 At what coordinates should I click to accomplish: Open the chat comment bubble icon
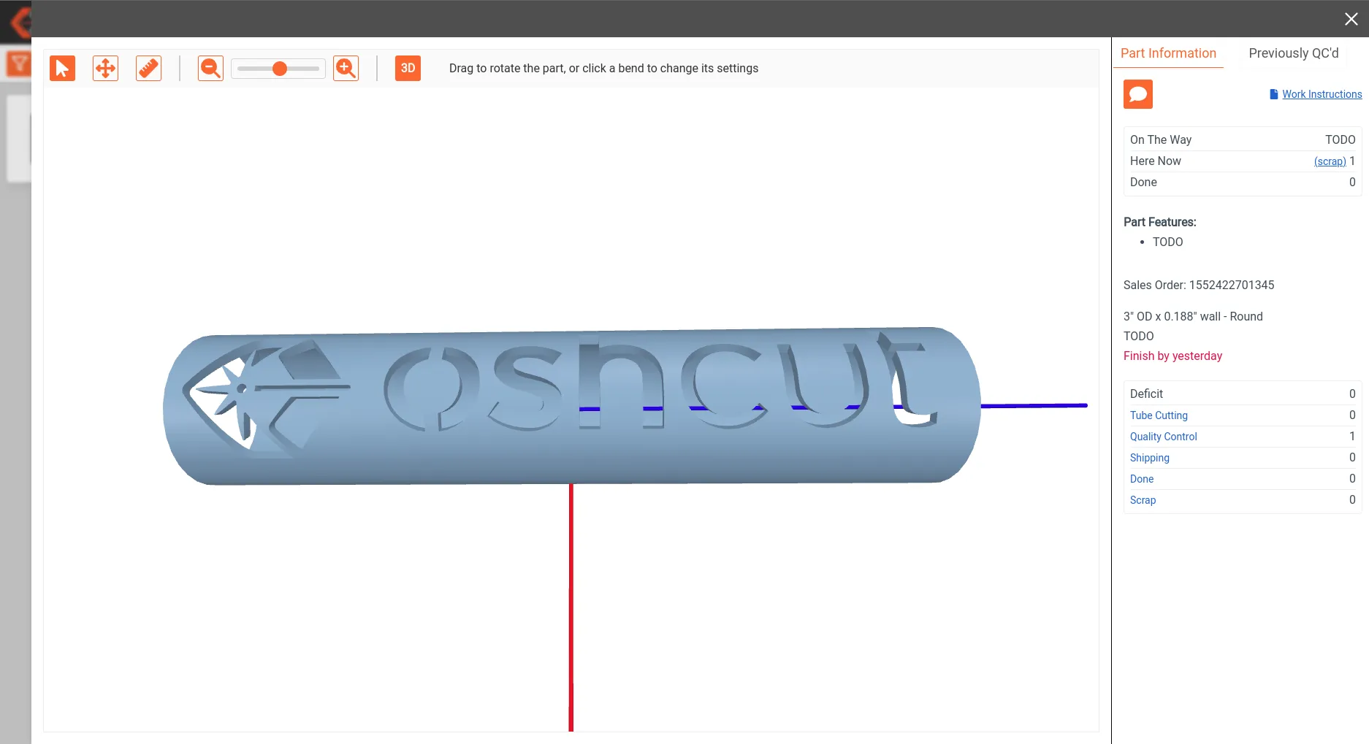(1137, 93)
